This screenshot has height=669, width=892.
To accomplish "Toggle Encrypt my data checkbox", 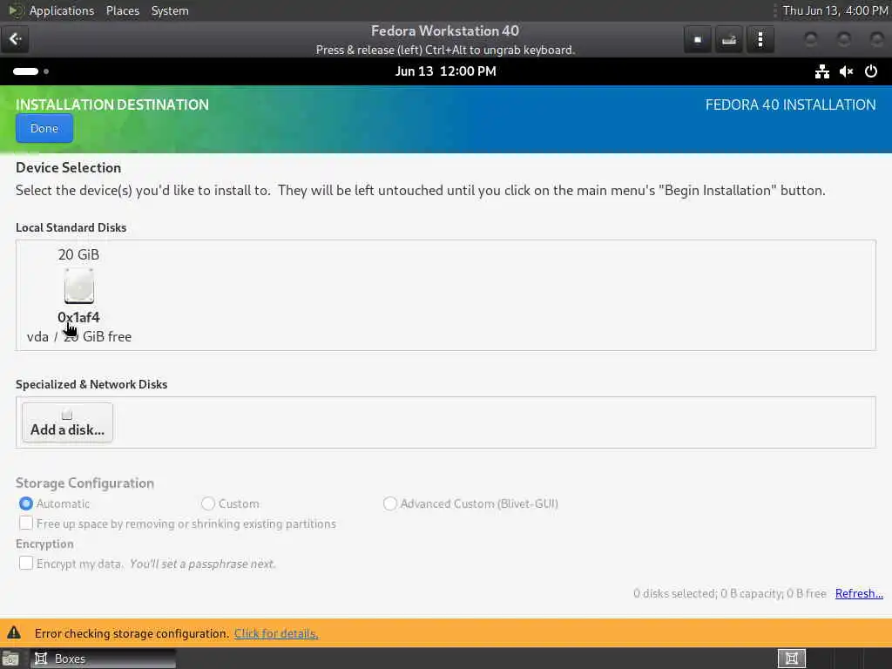I will 25,564.
